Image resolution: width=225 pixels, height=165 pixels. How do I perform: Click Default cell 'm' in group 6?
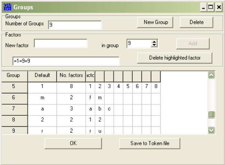[42, 98]
